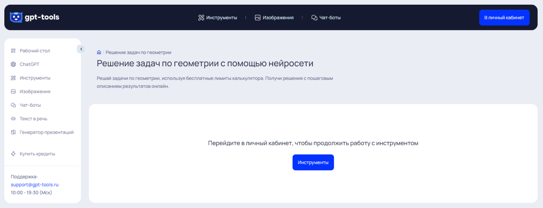This screenshot has width=543, height=208.
Task: Select Чат-боты label in the sidebar
Action: 30,105
